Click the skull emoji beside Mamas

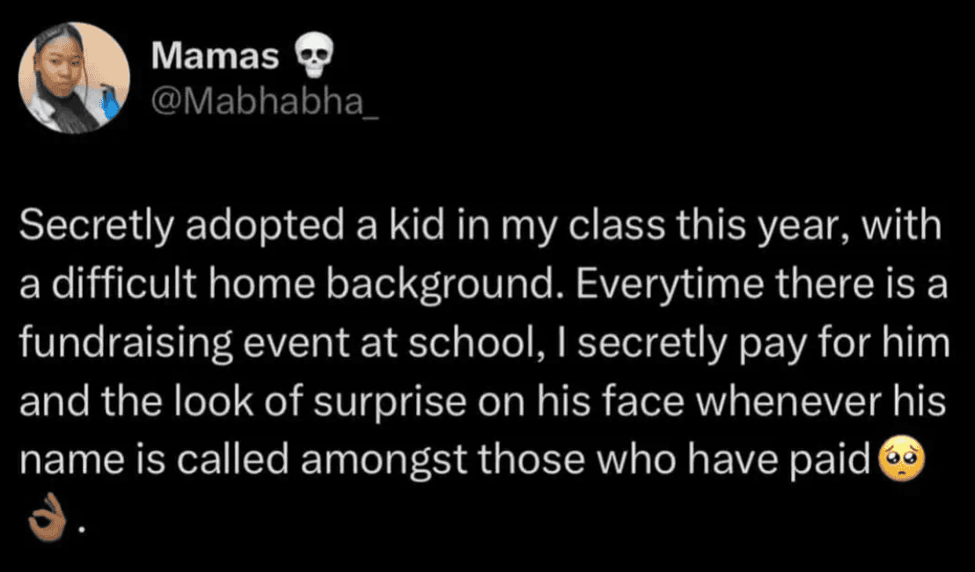click(310, 56)
